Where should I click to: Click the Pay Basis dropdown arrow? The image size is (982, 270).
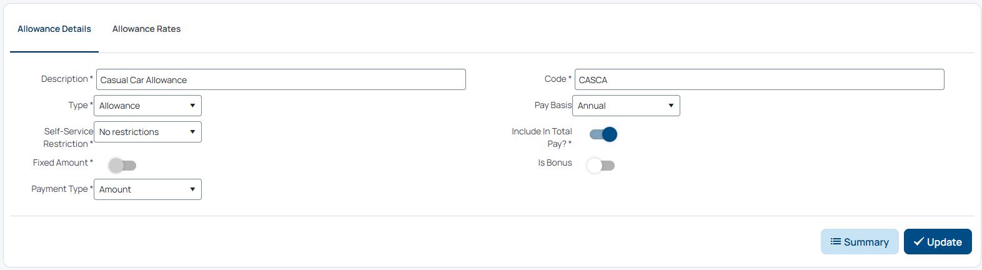[671, 106]
